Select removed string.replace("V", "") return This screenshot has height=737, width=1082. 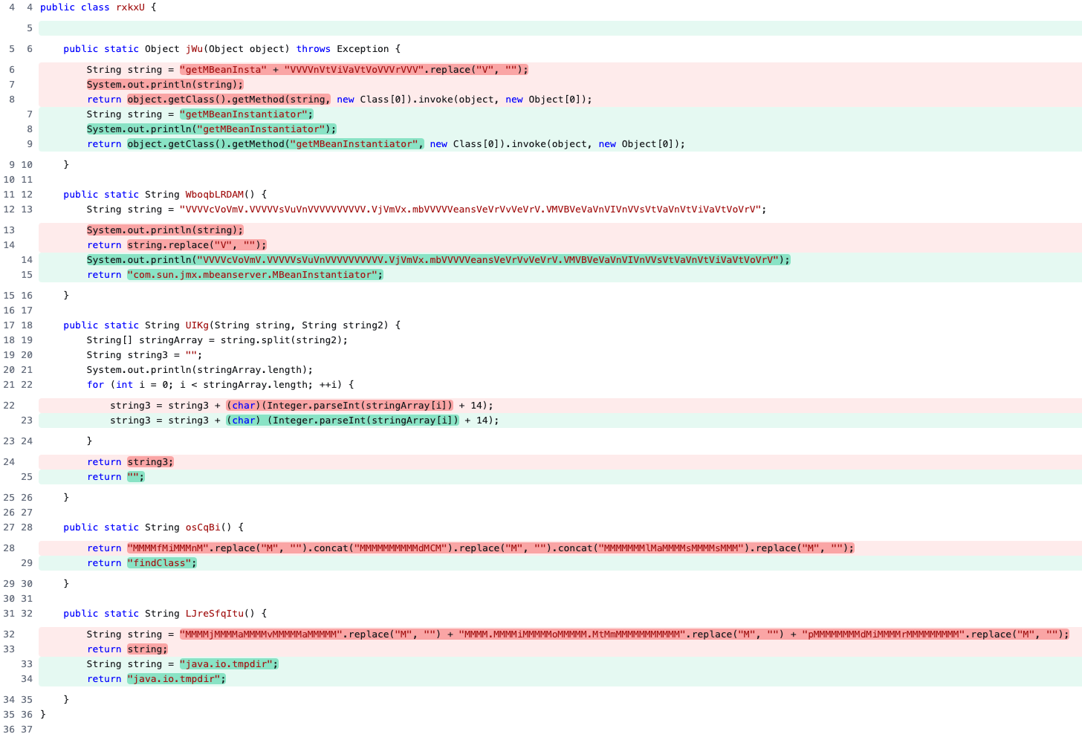[177, 245]
